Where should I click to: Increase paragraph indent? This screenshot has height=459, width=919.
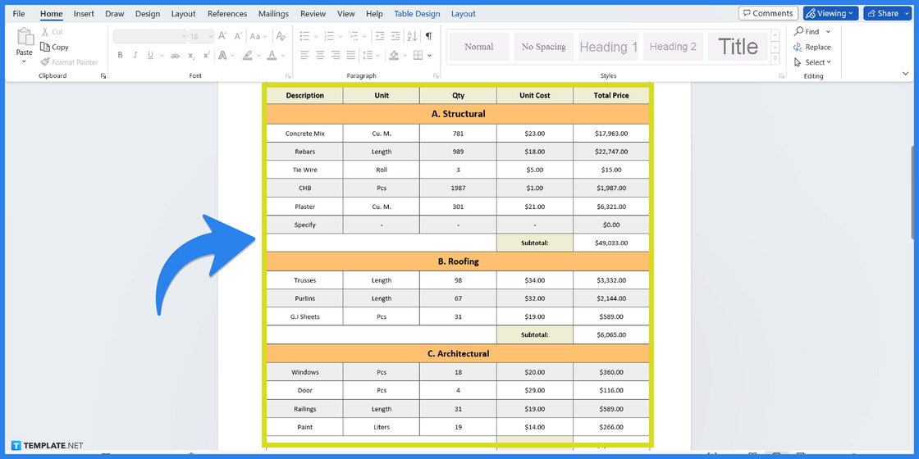click(395, 36)
